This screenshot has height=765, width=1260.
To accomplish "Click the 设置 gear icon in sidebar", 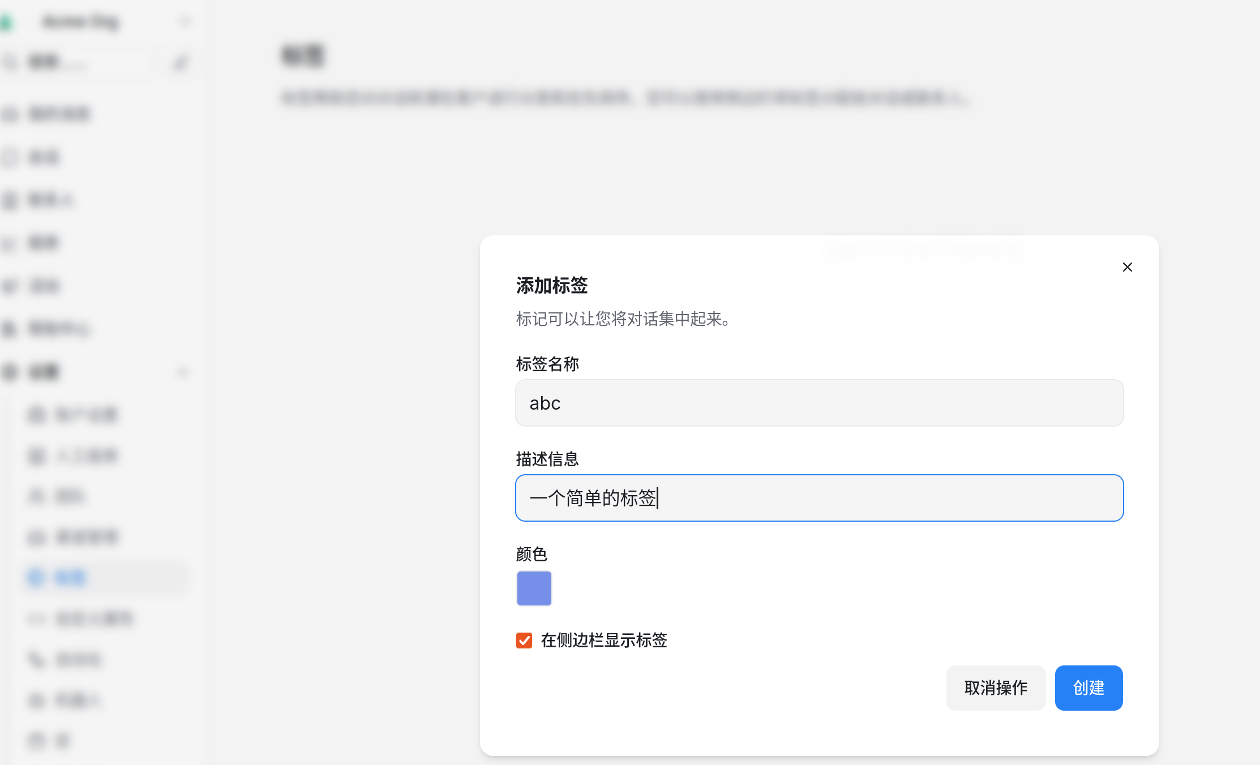I will (10, 372).
